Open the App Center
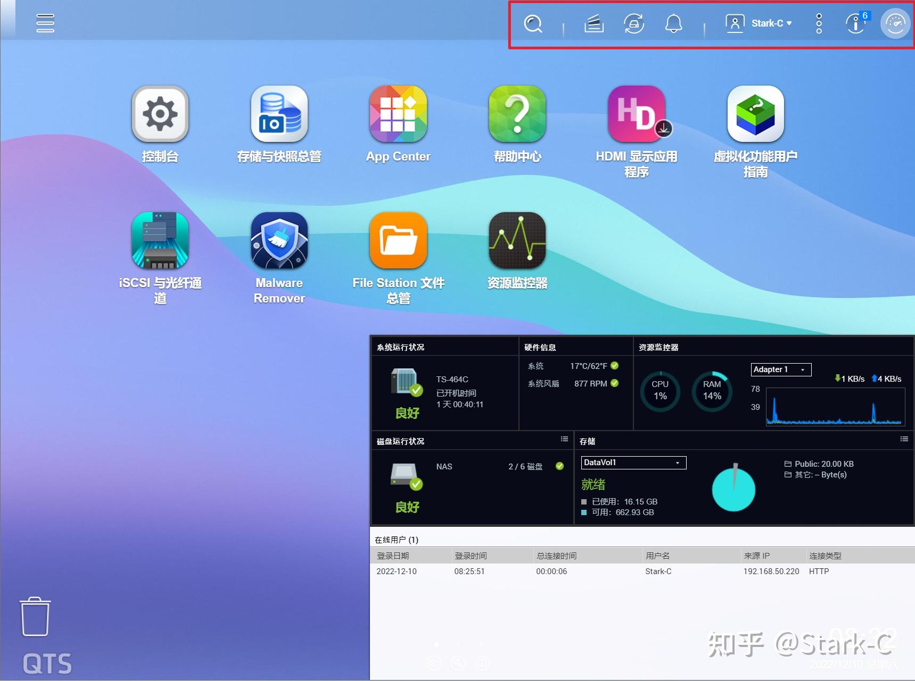Image resolution: width=915 pixels, height=681 pixels. [x=398, y=114]
